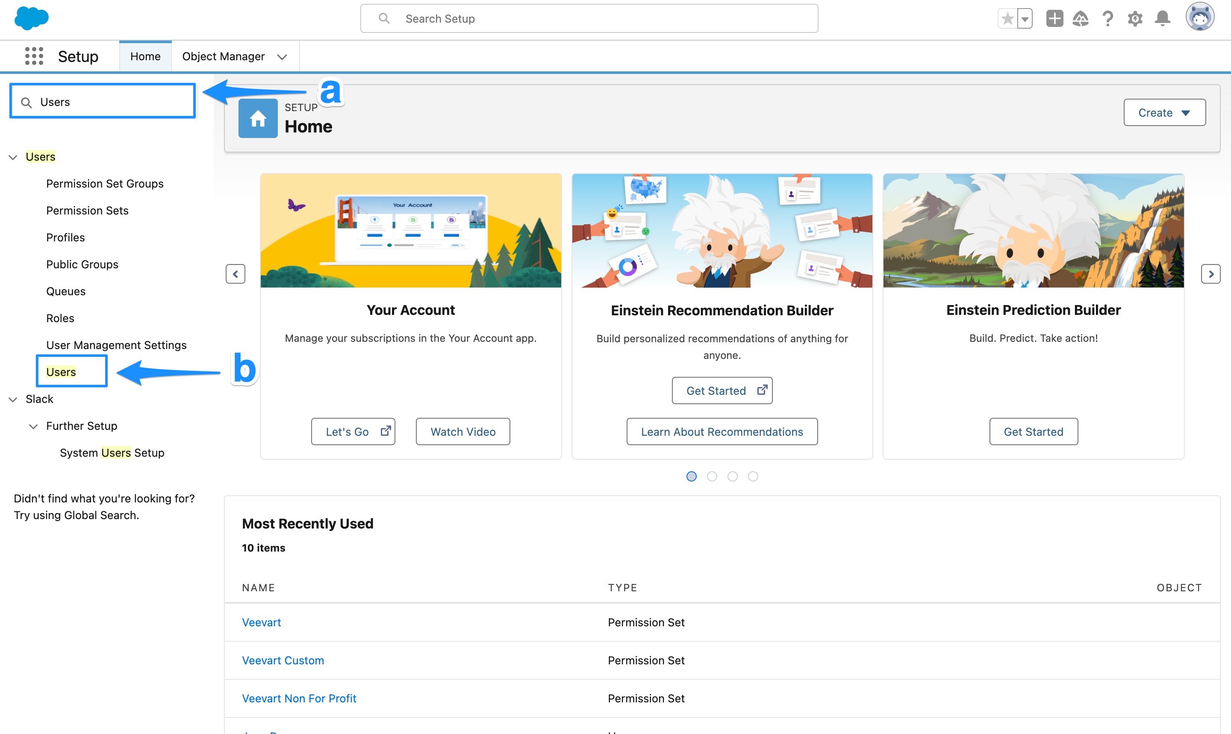The image size is (1231, 734).
Task: Click the favorites star icon
Action: click(1007, 18)
